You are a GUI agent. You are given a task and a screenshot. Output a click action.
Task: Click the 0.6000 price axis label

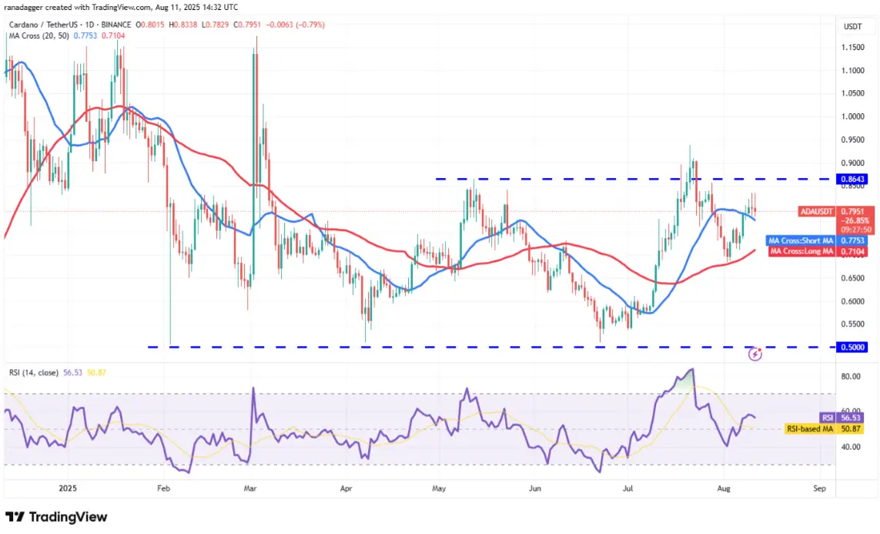point(852,301)
